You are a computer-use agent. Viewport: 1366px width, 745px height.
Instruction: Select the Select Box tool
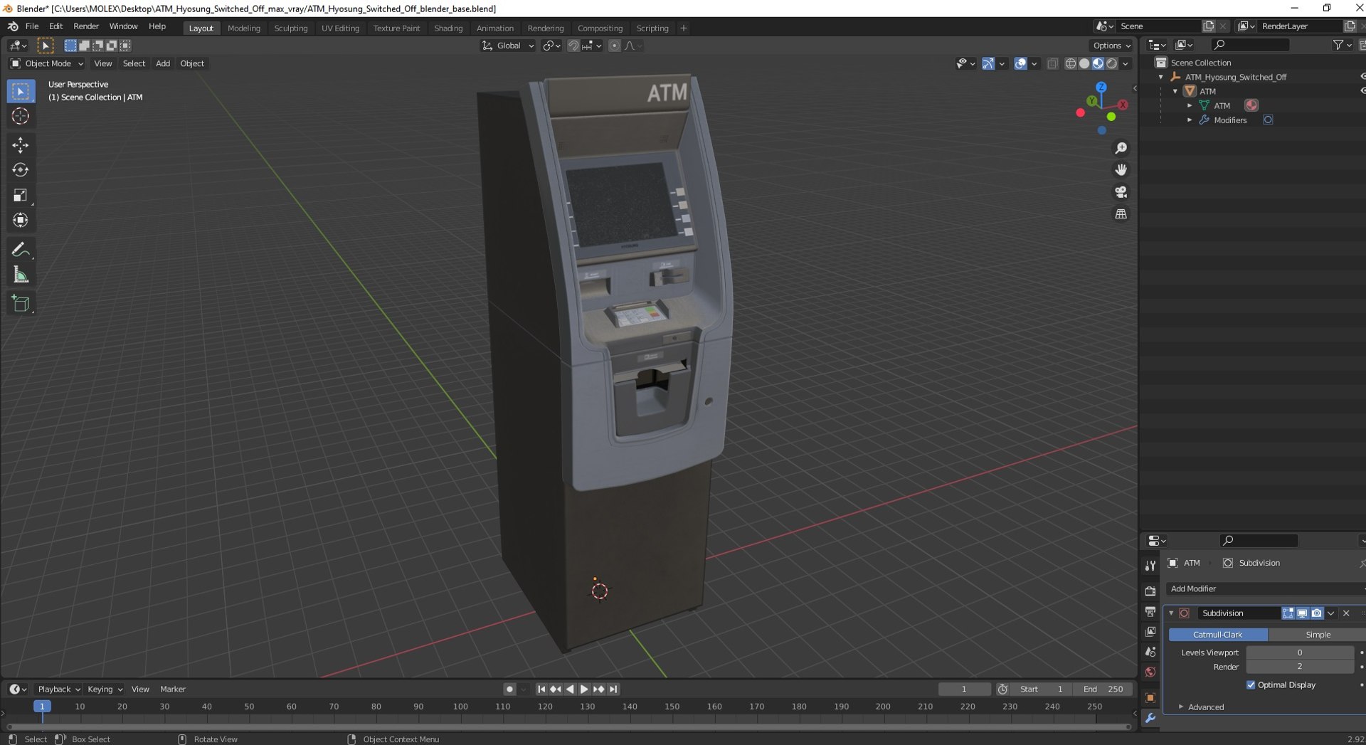(21, 91)
